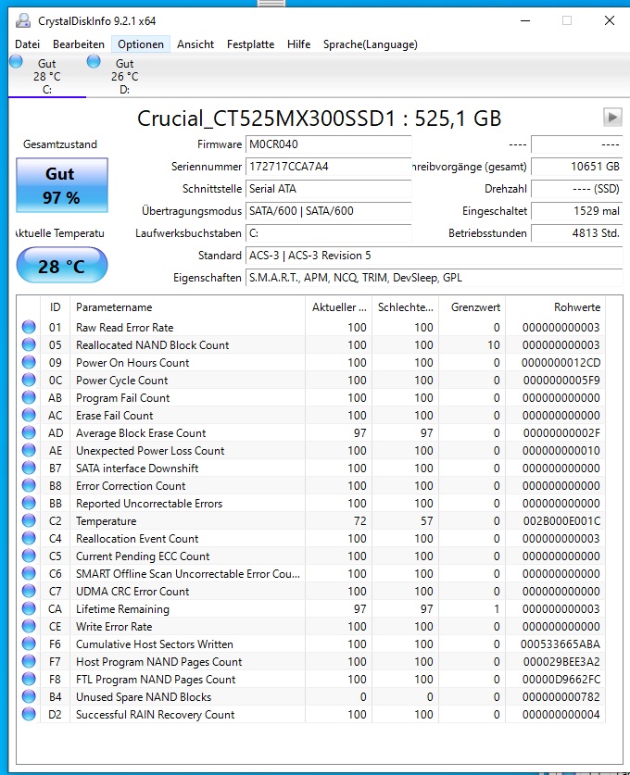Open the Optionen menu
Screen dimensions: 630x775
point(141,44)
